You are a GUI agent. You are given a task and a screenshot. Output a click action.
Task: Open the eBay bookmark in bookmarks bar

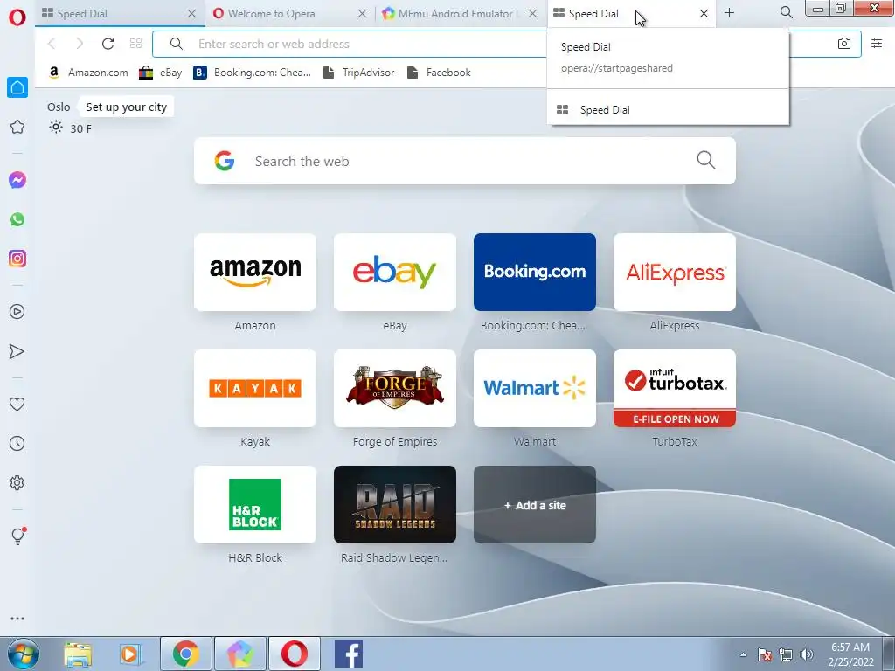pyautogui.click(x=161, y=73)
